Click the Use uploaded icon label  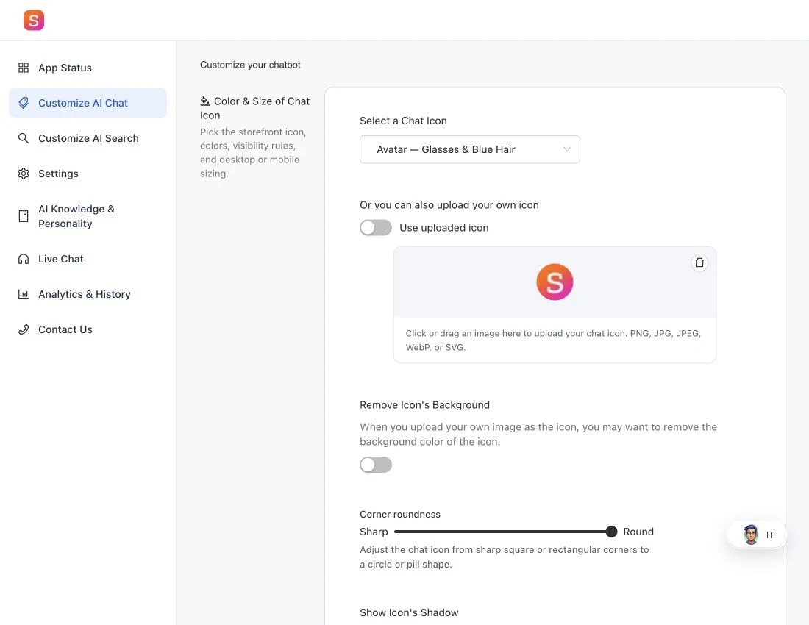click(443, 227)
